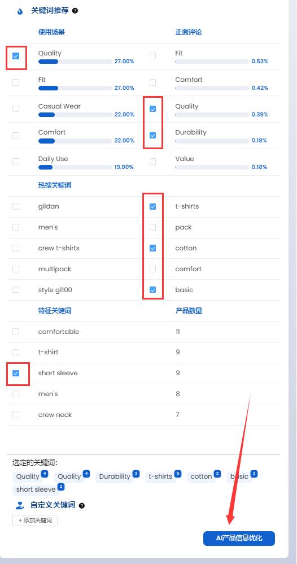Viewport: 297px width, 564px height.
Task: Click the help icon next to 自定义关键词
Action: click(82, 506)
